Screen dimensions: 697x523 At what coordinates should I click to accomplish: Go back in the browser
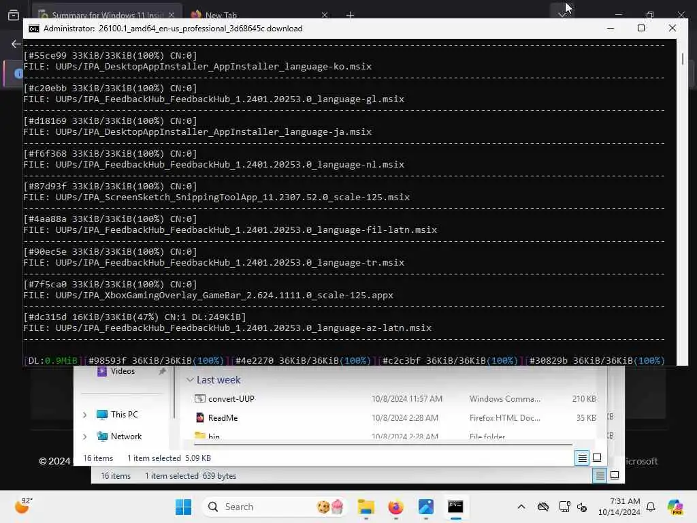pyautogui.click(x=16, y=44)
